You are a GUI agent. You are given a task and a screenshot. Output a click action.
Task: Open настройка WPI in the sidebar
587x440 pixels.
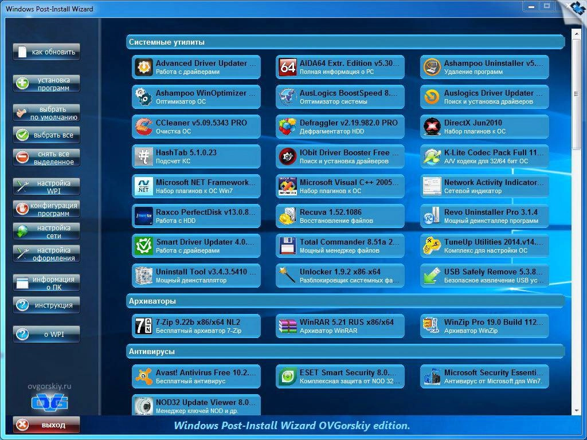(46, 187)
